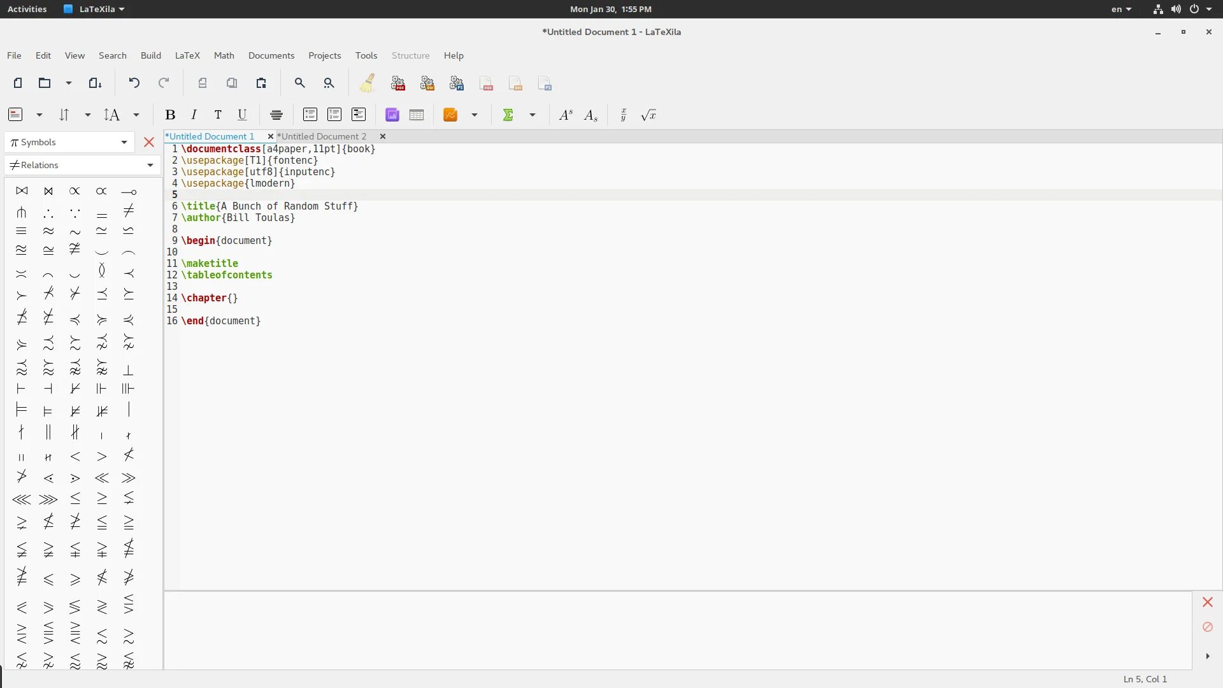Image resolution: width=1223 pixels, height=688 pixels.
Task: Click the insert figure (image) icon
Action: pos(392,115)
